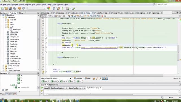Click the Open Project icon
Viewport: 181px width, 102px height.
point(10,8)
